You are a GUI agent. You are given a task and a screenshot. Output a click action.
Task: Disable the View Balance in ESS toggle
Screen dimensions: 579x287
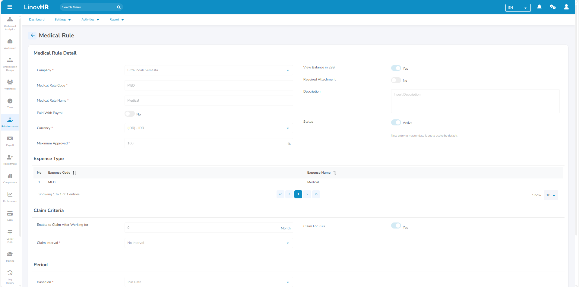(x=396, y=68)
